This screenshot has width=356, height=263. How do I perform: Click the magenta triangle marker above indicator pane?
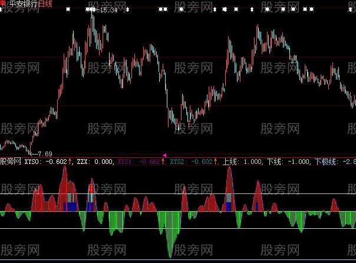(164, 155)
